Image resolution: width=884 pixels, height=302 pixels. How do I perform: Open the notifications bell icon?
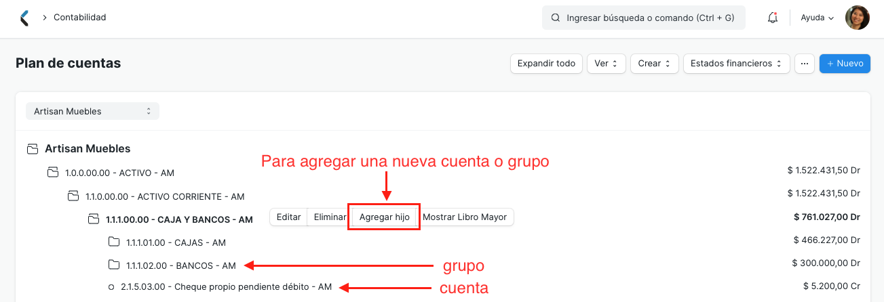(x=773, y=18)
